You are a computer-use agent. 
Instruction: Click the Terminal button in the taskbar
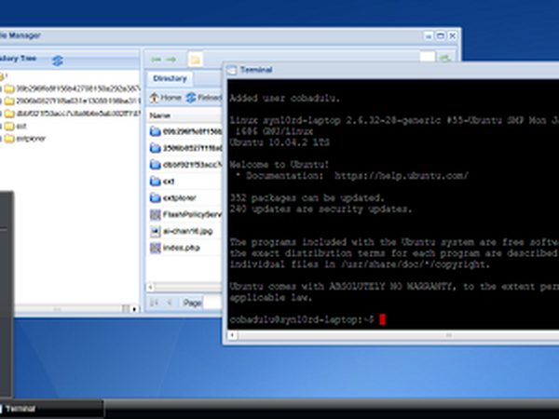(51, 409)
